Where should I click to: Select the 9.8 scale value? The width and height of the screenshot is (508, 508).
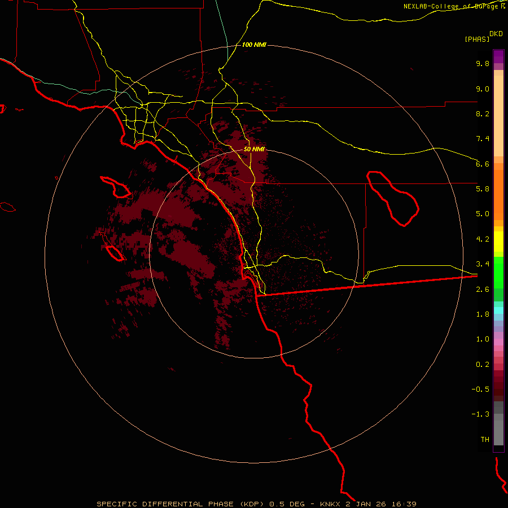pyautogui.click(x=483, y=63)
